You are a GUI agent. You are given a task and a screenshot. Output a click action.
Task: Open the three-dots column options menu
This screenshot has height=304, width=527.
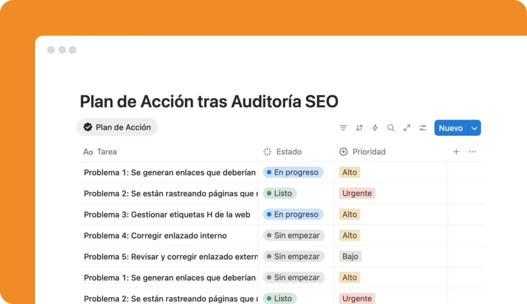tap(472, 151)
